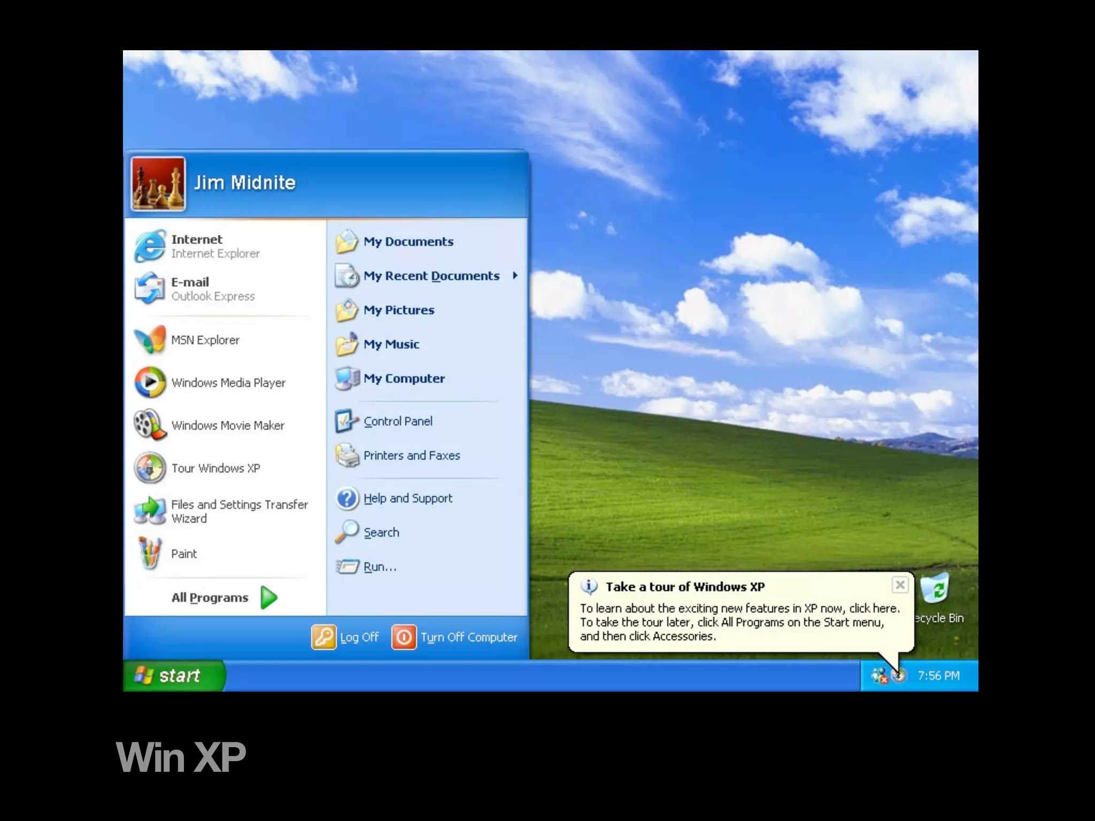Click the Printers and Faxes icon

point(347,455)
